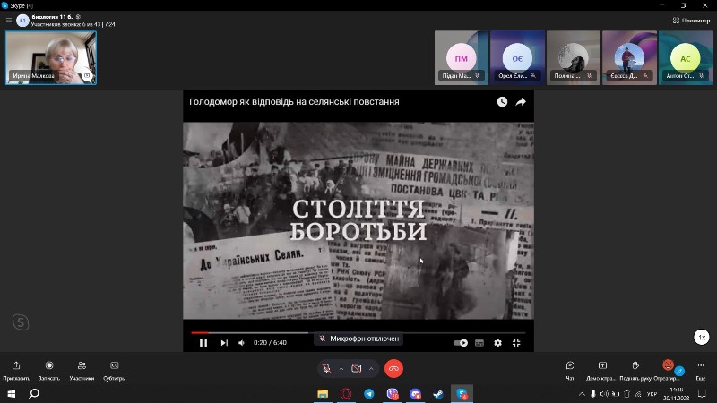This screenshot has width=717, height=403.
Task: Select Ирина's video thumbnail
Action: 51,57
